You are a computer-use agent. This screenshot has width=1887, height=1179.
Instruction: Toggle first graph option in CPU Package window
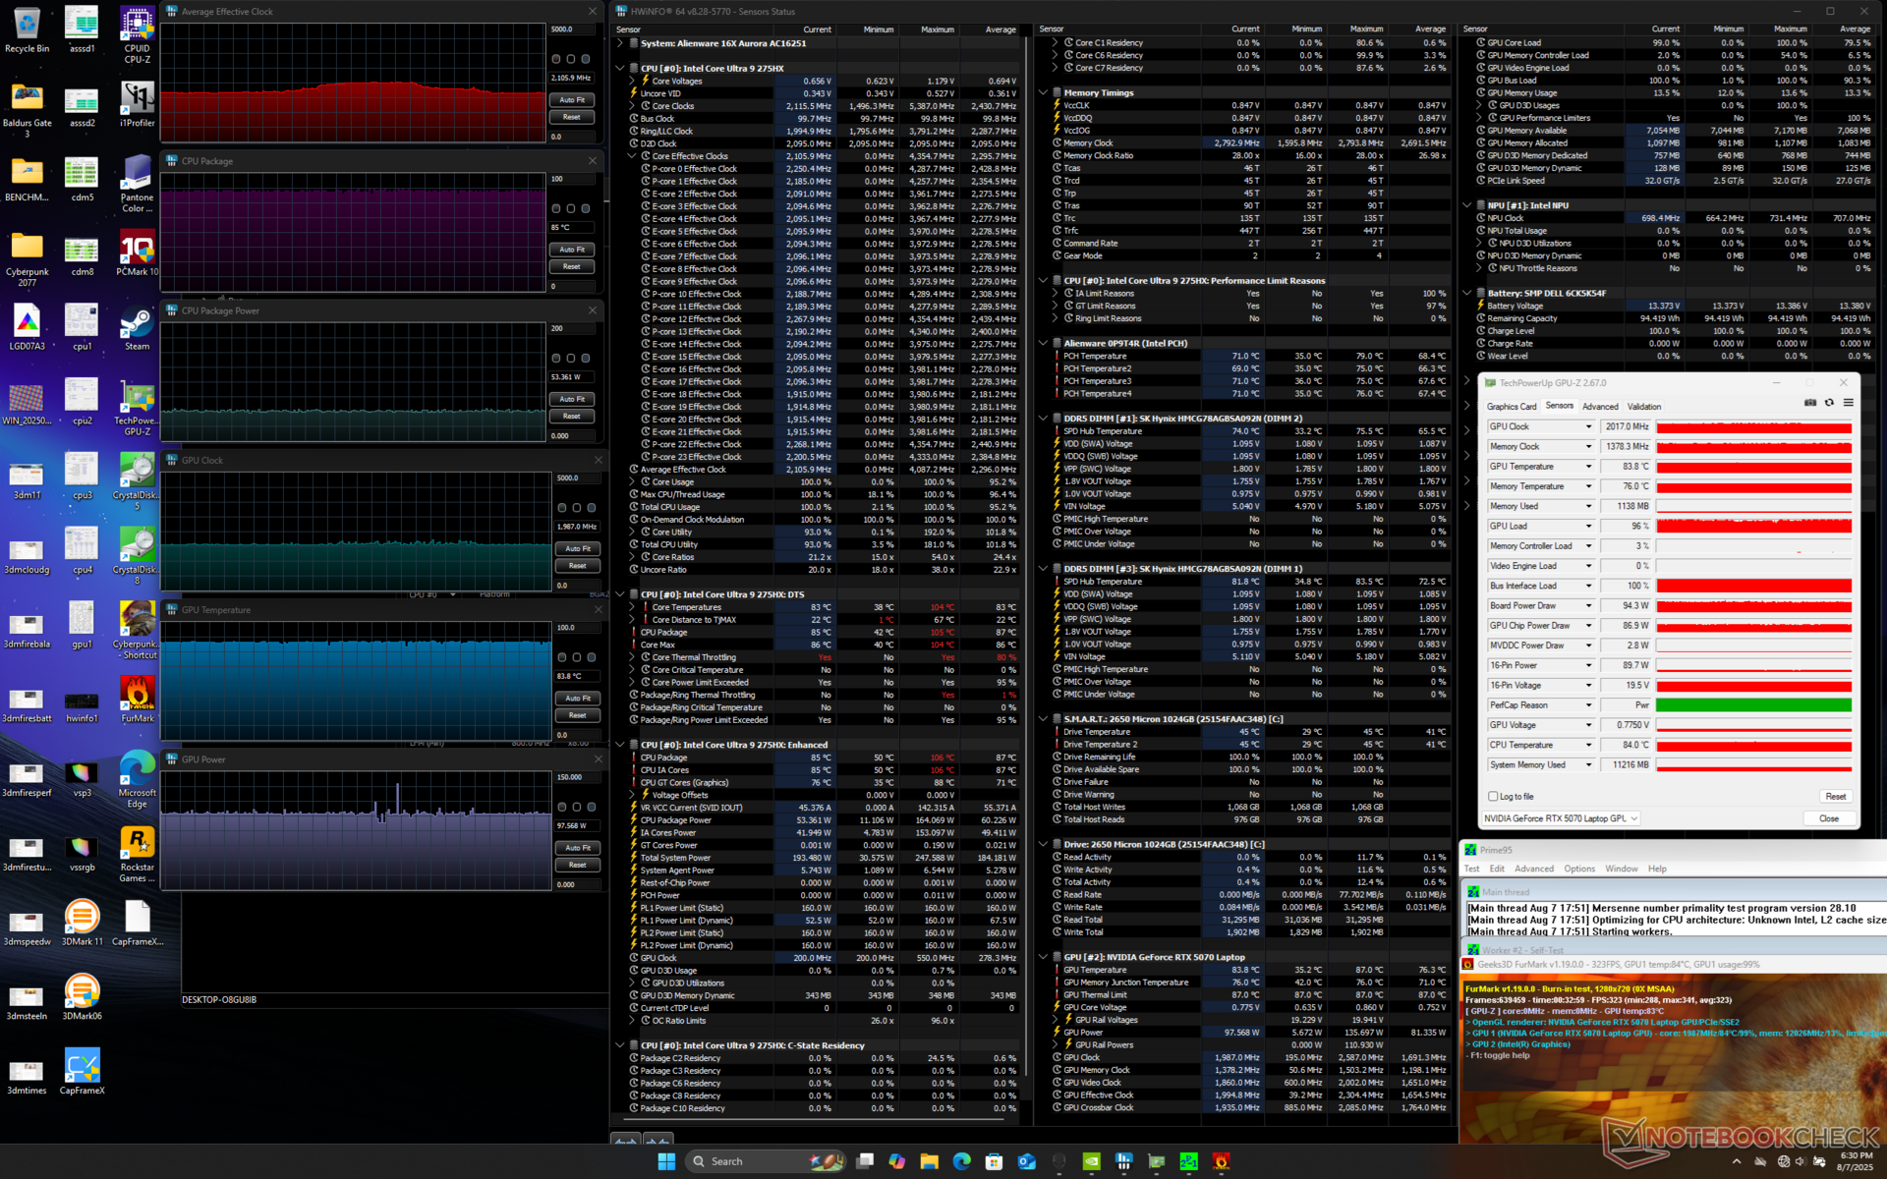(x=556, y=208)
